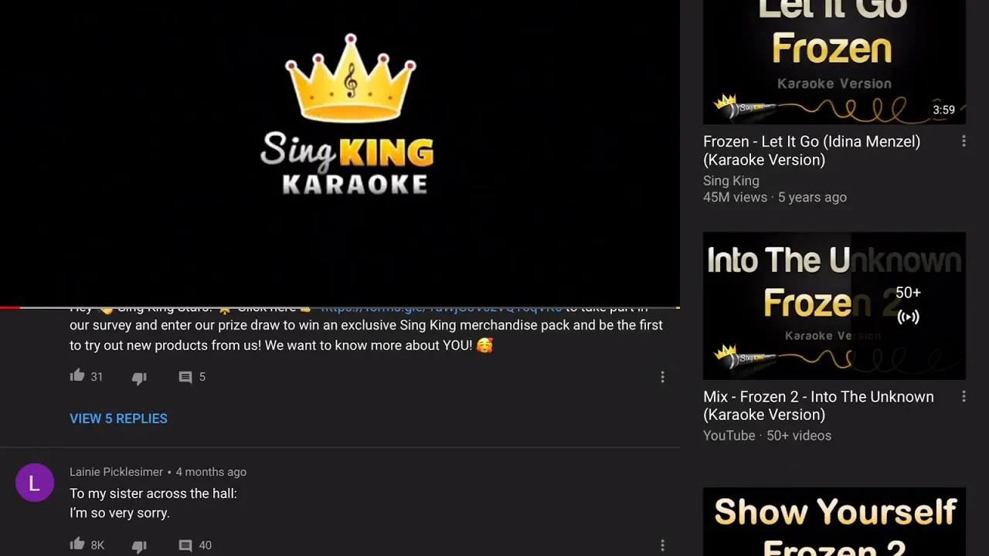989x556 pixels.
Task: Like Lainie Picklesimer's comment
Action: [77, 544]
